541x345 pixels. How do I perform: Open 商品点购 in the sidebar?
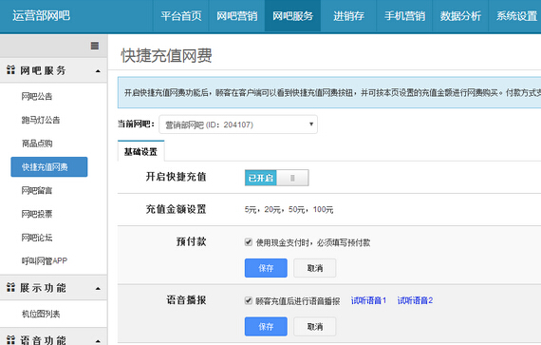tap(37, 144)
